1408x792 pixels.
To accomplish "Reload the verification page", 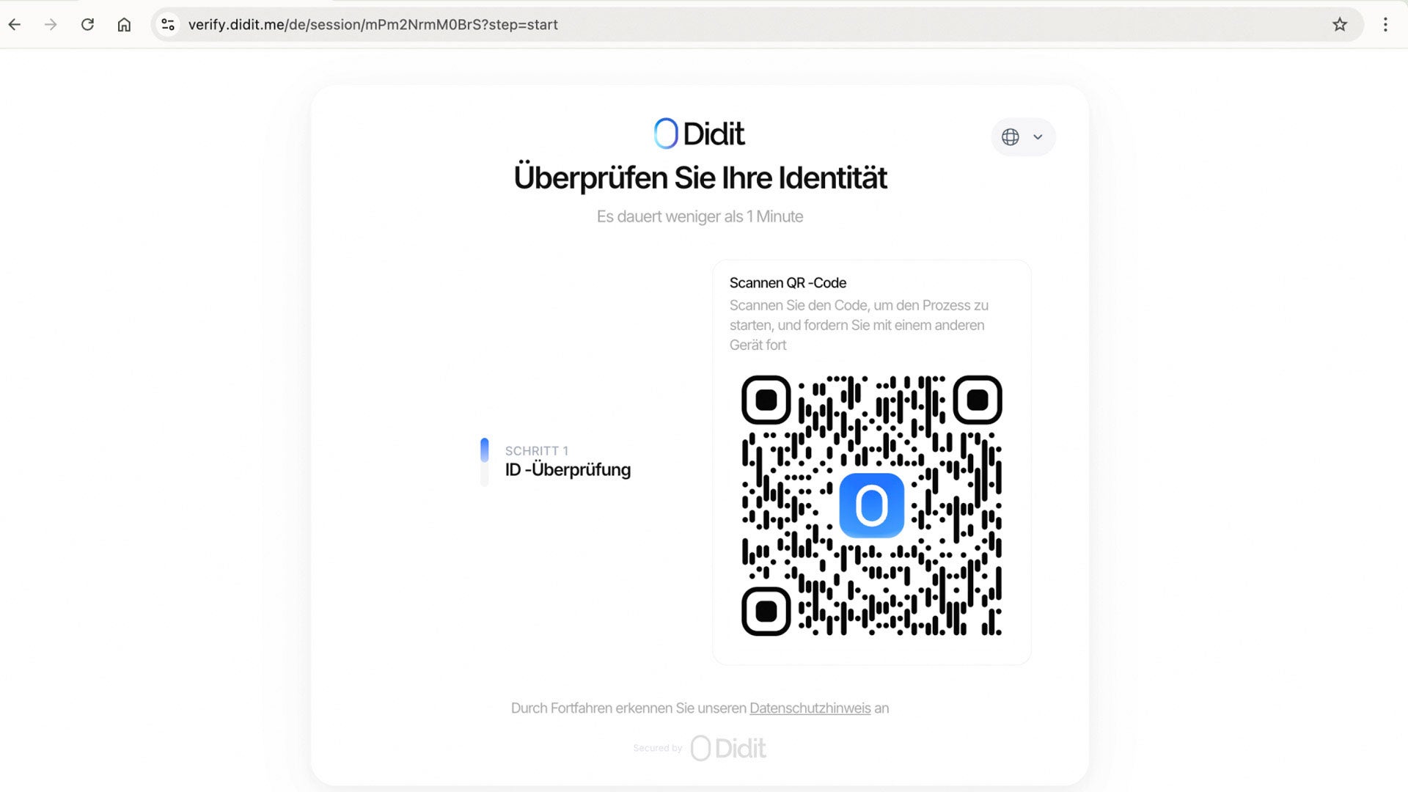I will (x=87, y=24).
